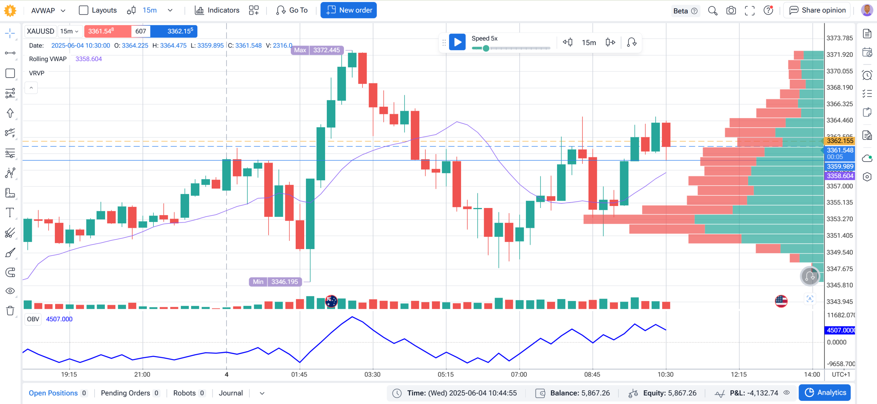Click the trash delete drawings icon

[x=10, y=311]
